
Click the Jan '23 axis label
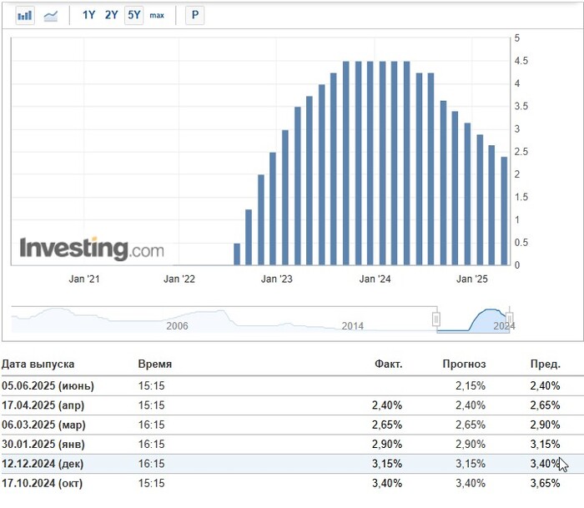pyautogui.click(x=277, y=279)
